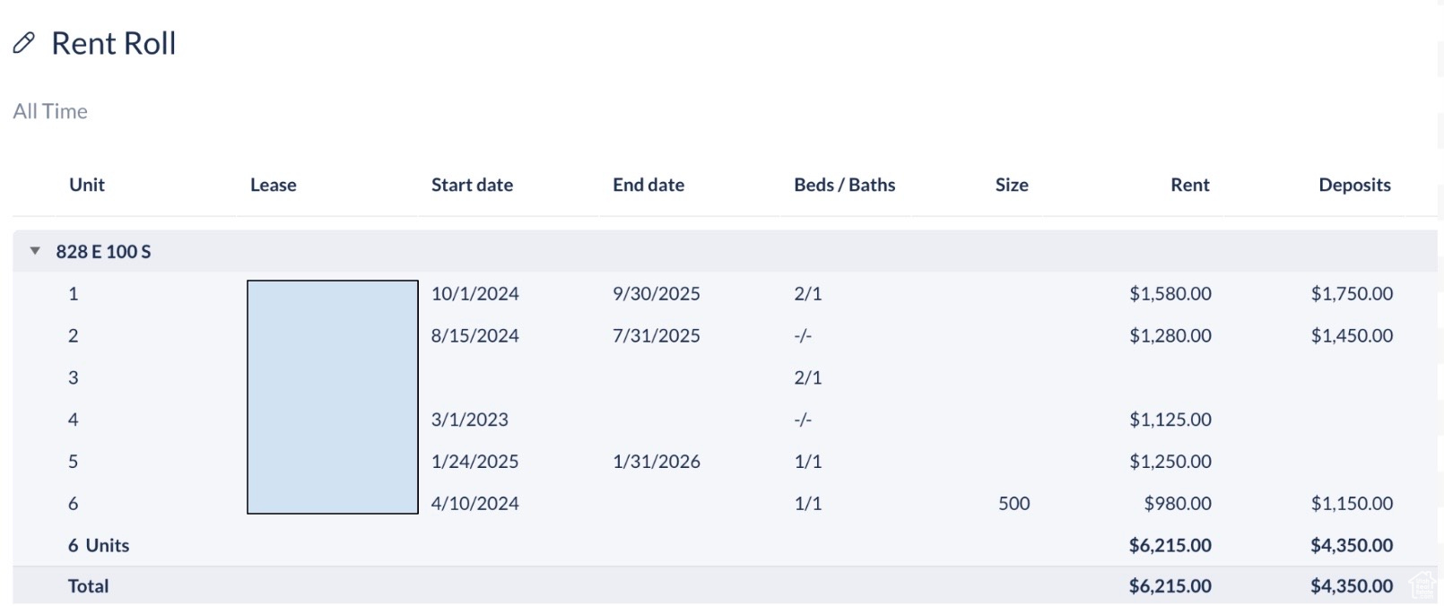
Task: Select the Rent Roll report title
Action: pos(114,43)
